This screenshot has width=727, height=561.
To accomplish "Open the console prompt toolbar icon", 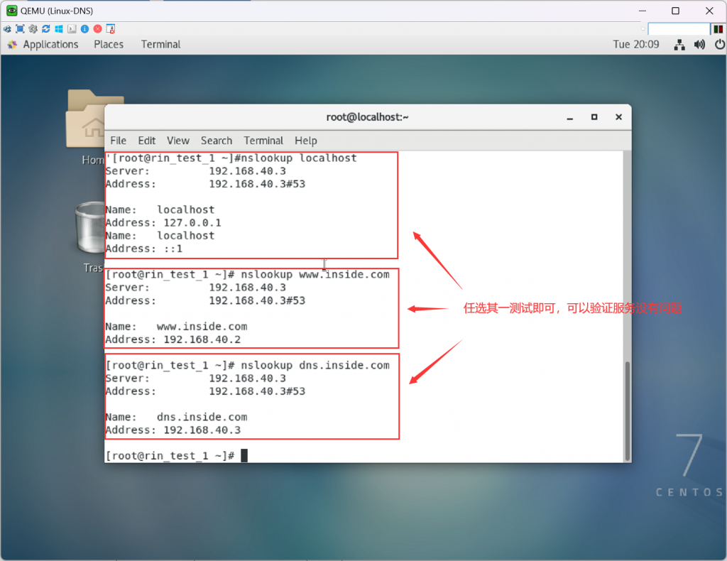I will [x=72, y=29].
